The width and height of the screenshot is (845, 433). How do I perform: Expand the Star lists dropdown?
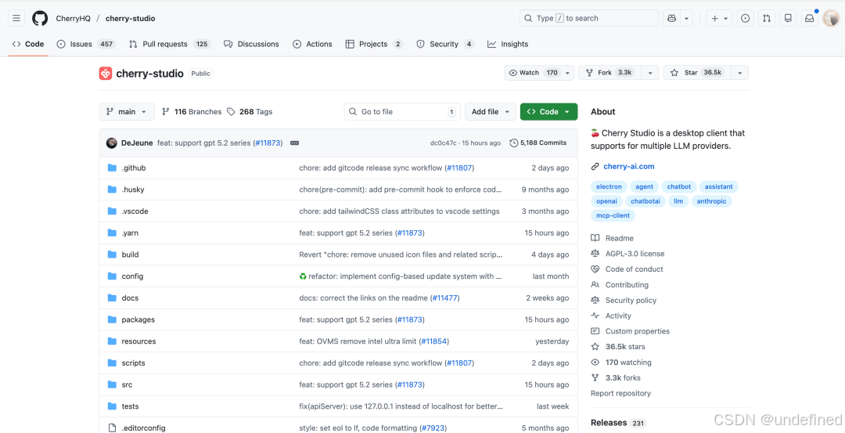740,73
